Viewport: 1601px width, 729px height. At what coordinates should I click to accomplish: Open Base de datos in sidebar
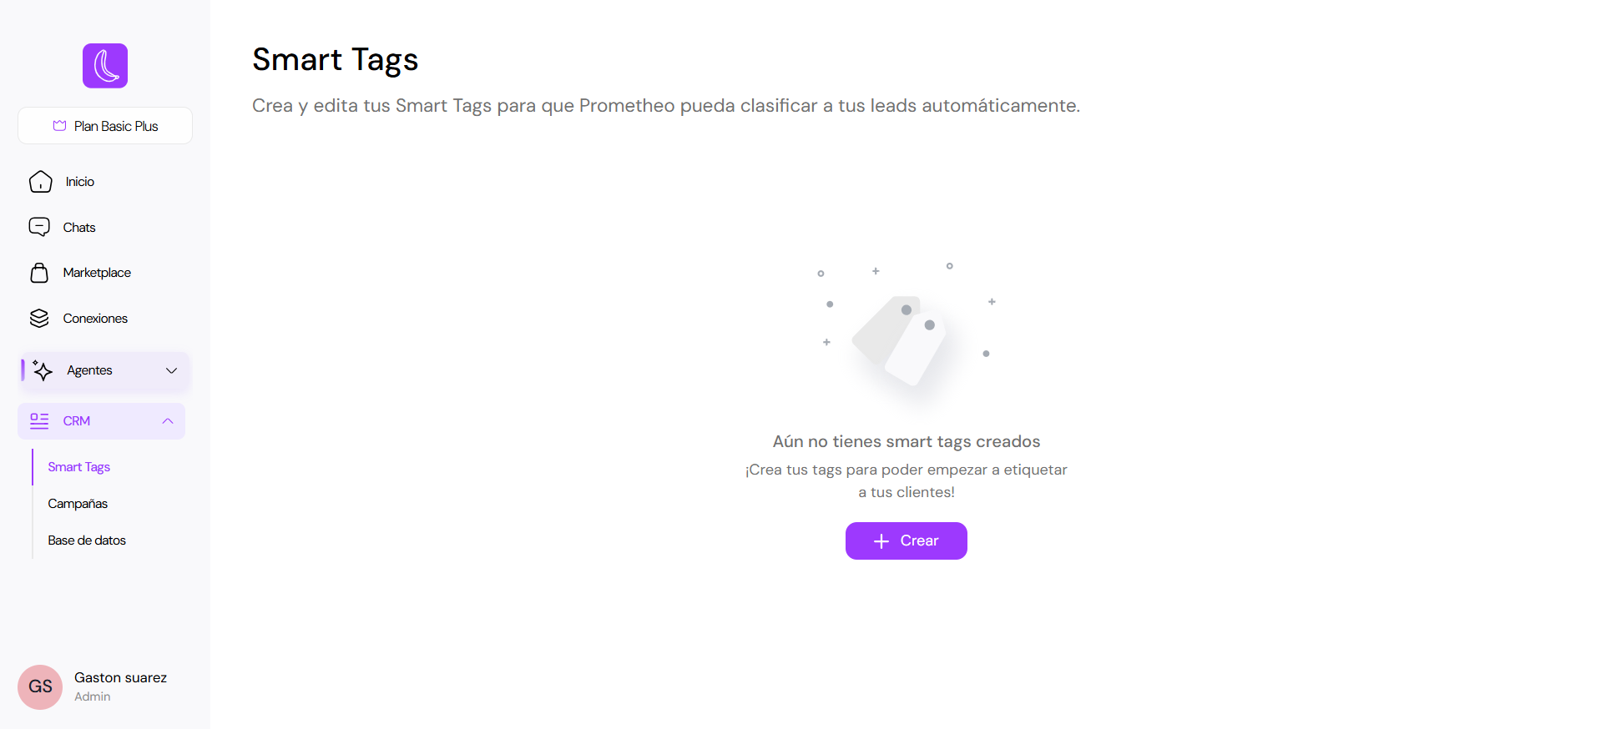87,540
